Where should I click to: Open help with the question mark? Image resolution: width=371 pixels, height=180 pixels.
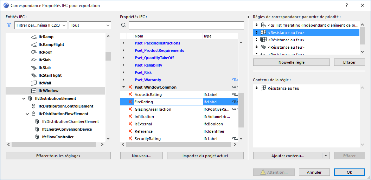point(347,5)
